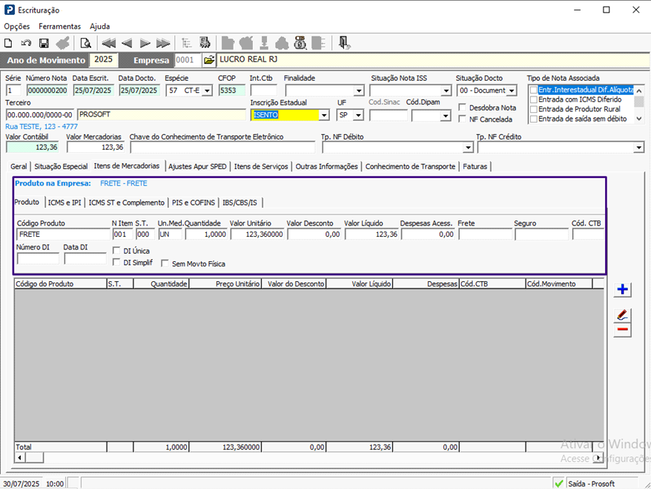The width and height of the screenshot is (651, 489).
Task: Select the PIS e COFINS sub-tab
Action: click(193, 203)
